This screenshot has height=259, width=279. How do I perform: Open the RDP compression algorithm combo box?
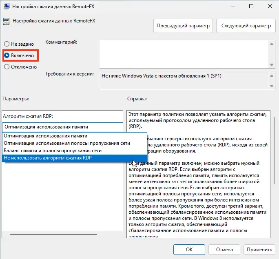62,127
